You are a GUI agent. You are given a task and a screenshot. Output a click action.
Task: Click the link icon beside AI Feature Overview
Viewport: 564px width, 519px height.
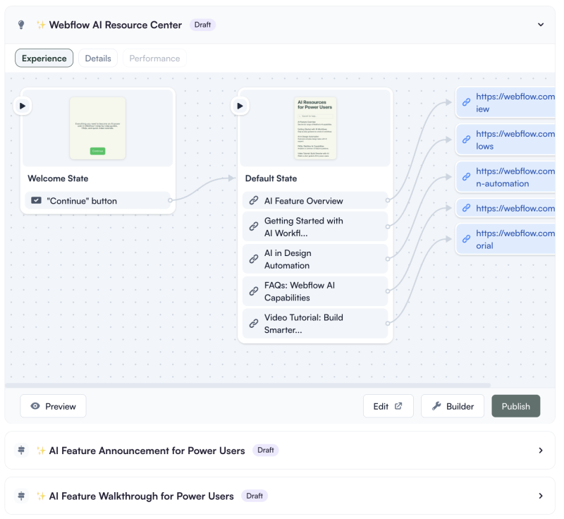click(254, 200)
